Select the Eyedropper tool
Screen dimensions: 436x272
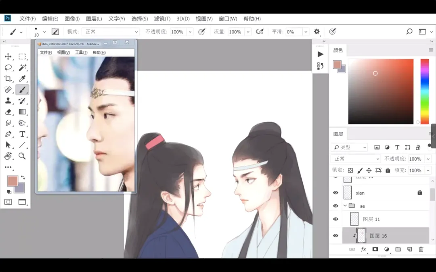(22, 79)
